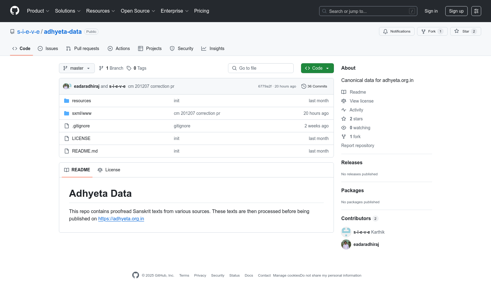Screen dimensions: 491x307
Task: Click the Readme book icon in About
Action: pos(344,92)
